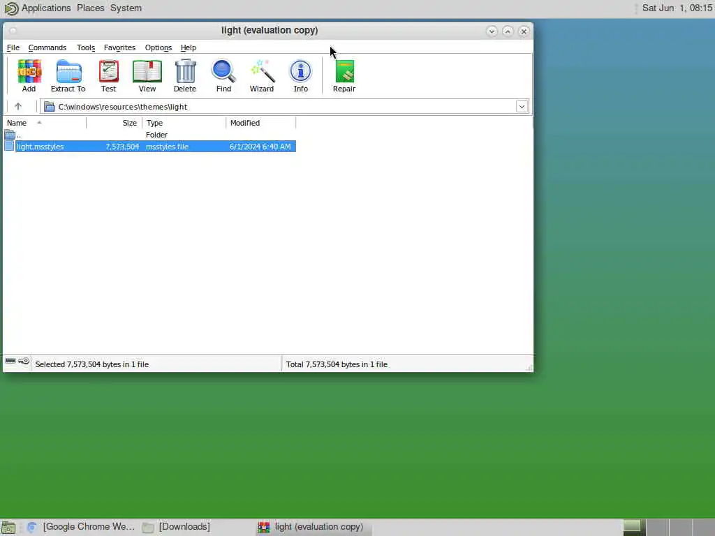Image resolution: width=715 pixels, height=536 pixels.
Task: Click the key password icon in status bar
Action: (x=24, y=361)
